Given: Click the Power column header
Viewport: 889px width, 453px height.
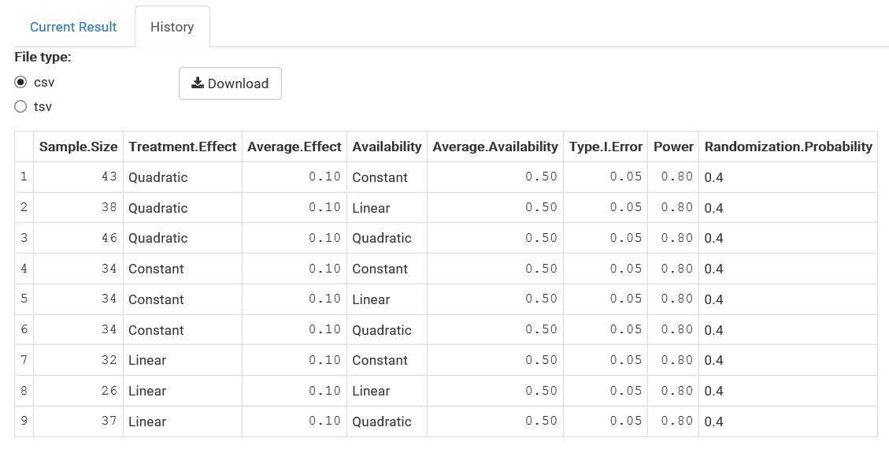Looking at the screenshot, I should click(x=673, y=147).
